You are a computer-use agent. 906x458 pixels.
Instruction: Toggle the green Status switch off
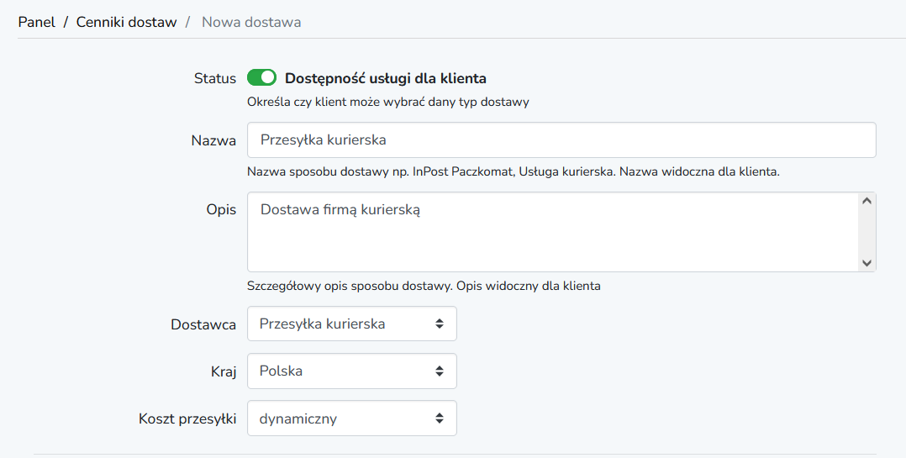point(261,77)
